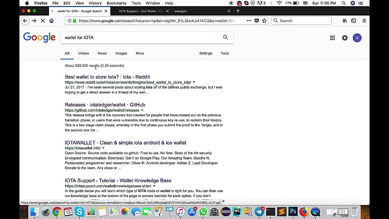Stop the page from loading
Image resolution: width=389 pixels, height=219 pixels.
(43, 21)
